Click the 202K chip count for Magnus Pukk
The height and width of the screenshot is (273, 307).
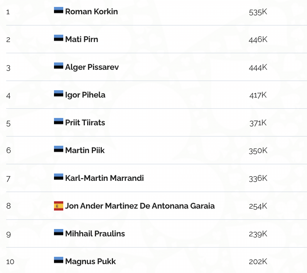pyautogui.click(x=258, y=261)
